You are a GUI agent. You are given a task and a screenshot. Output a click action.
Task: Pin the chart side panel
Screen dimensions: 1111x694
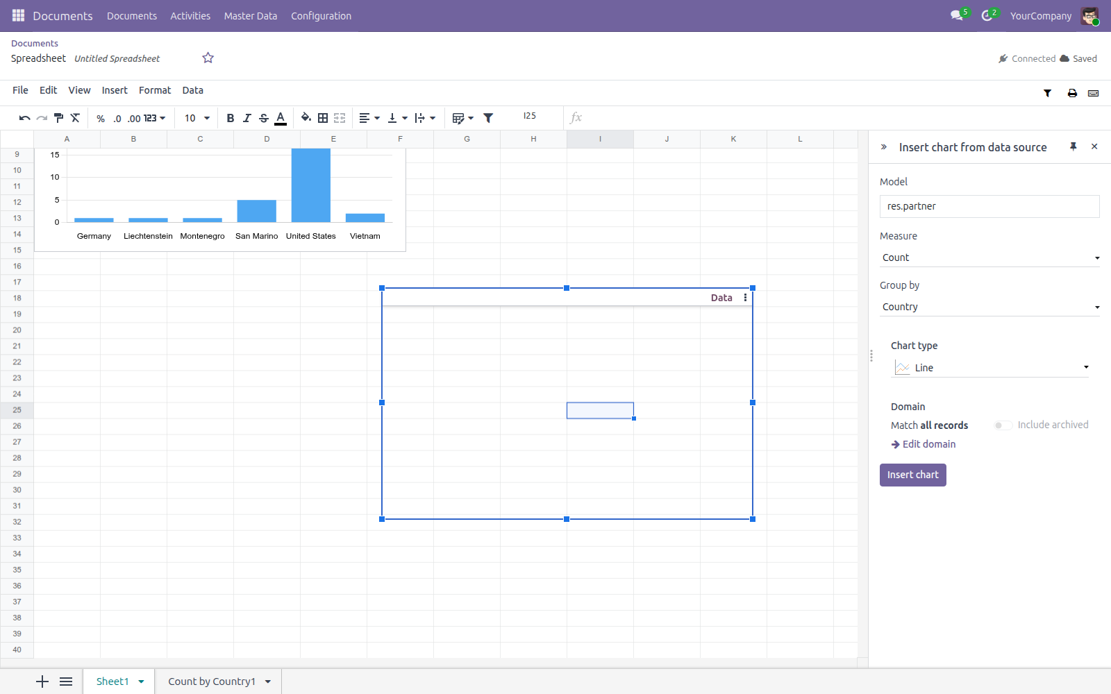(x=1074, y=146)
